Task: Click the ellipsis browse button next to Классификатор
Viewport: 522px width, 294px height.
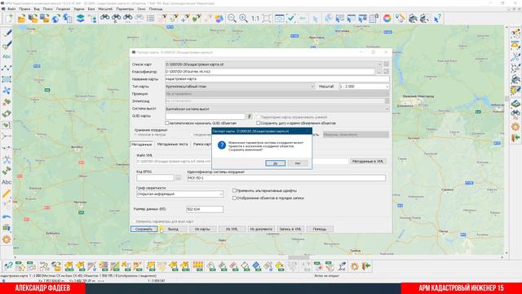Action: pos(379,71)
